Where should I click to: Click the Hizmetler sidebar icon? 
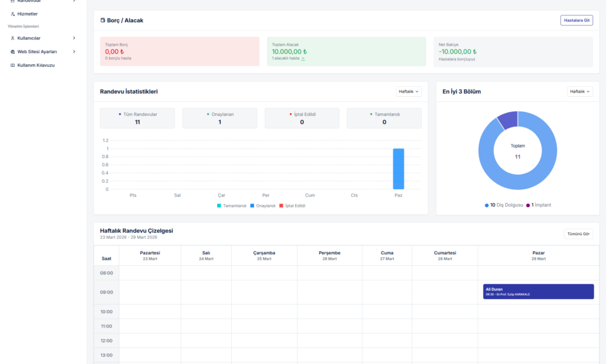(x=13, y=14)
